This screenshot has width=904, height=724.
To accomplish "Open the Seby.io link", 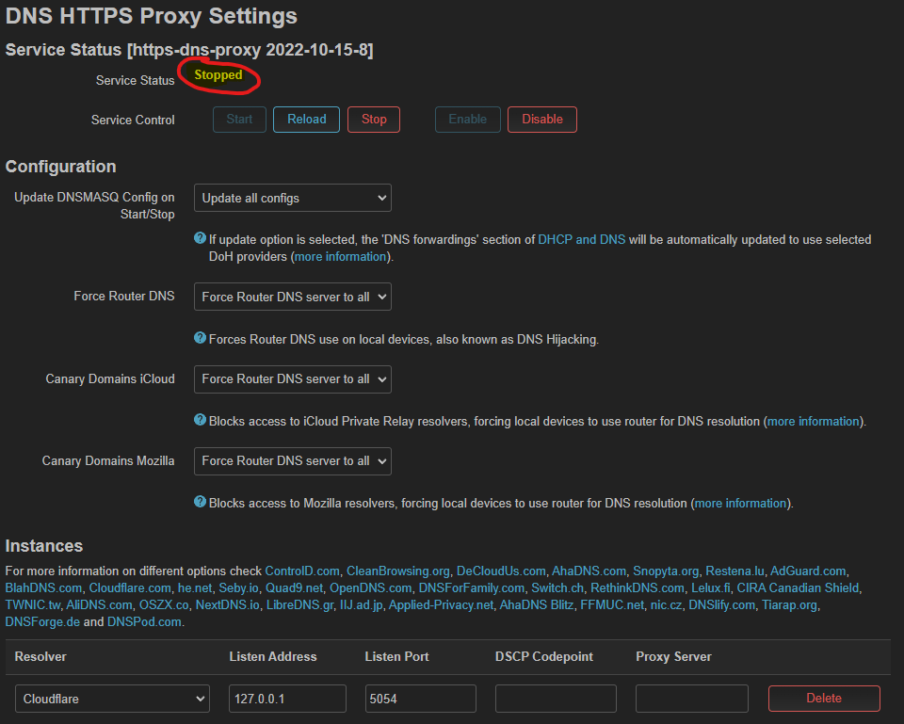I will [238, 588].
